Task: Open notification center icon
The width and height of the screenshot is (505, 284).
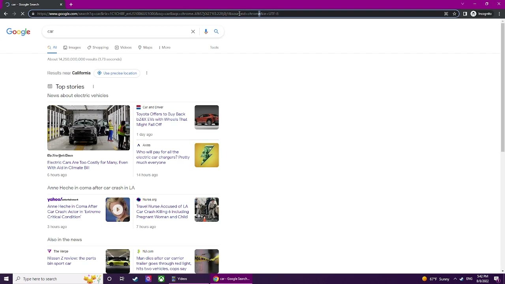Action: pos(497,279)
